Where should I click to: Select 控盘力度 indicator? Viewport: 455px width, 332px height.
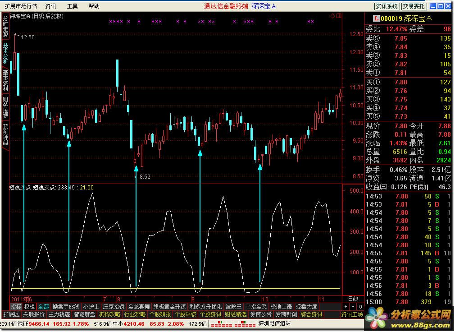pyautogui.click(x=306, y=306)
